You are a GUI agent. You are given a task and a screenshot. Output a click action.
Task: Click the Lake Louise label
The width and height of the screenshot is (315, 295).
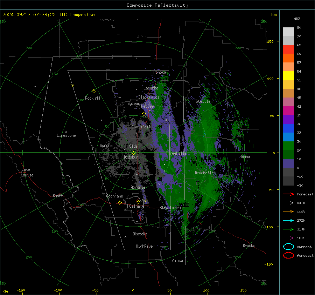pos(27,172)
